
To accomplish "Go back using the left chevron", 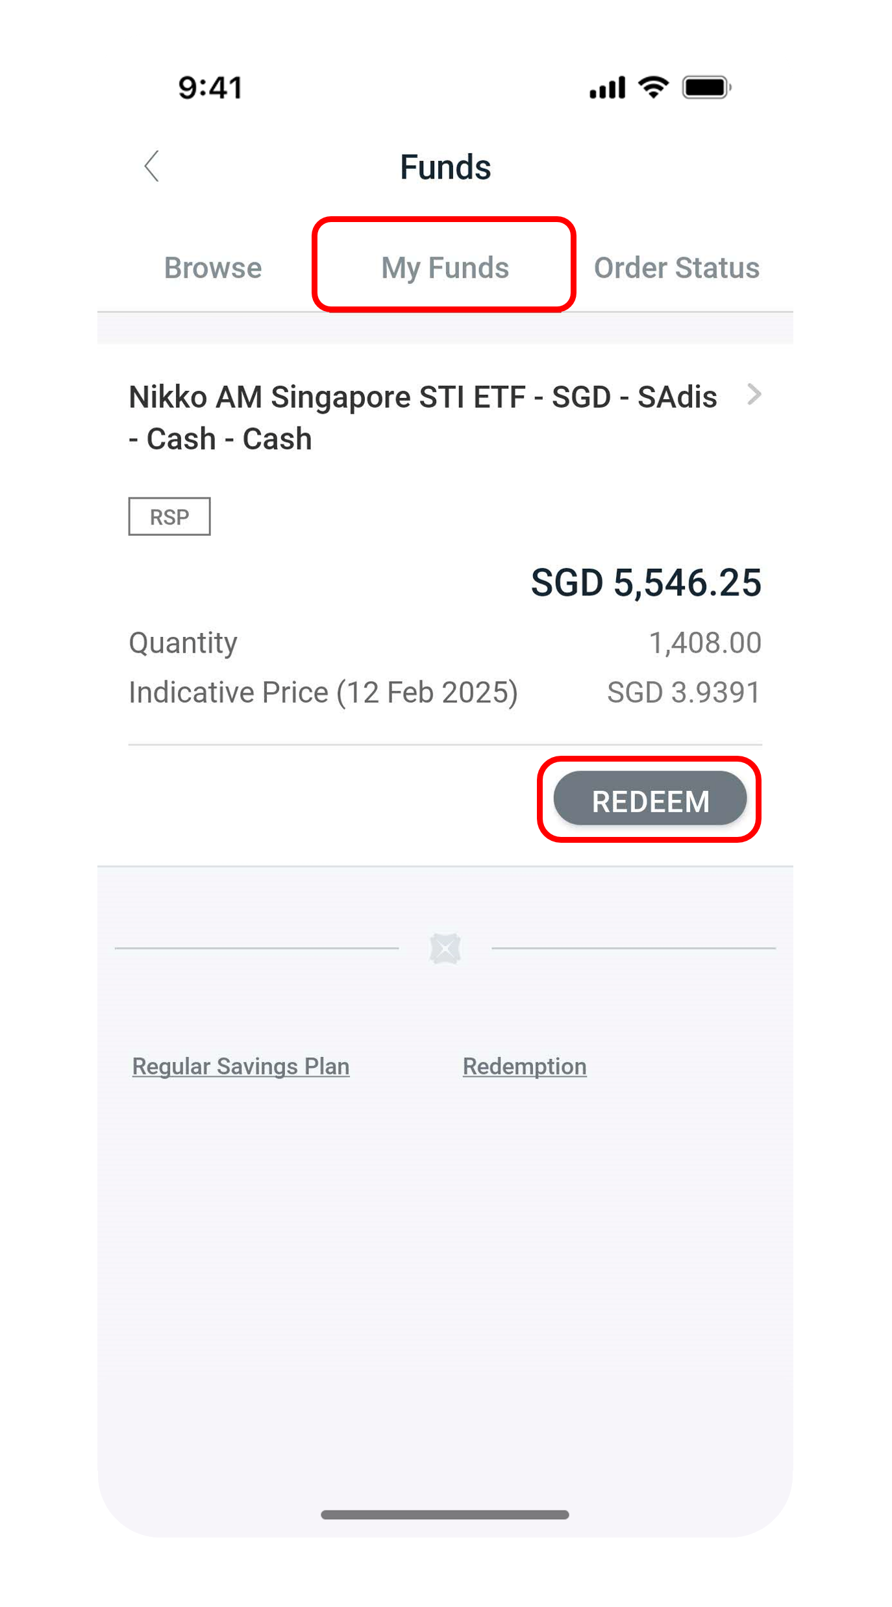I will point(152,166).
